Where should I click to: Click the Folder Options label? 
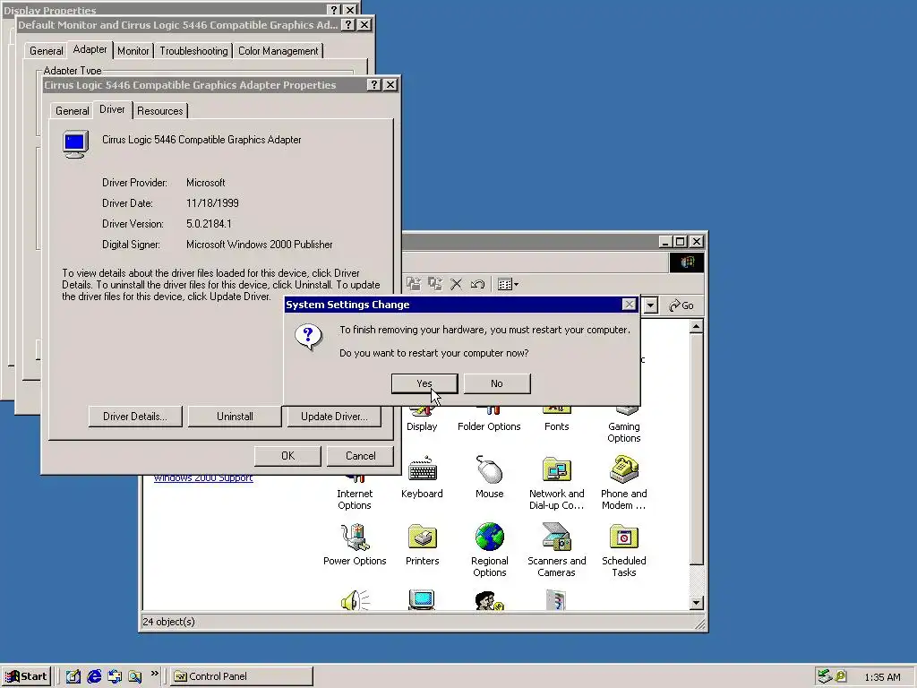pos(489,426)
